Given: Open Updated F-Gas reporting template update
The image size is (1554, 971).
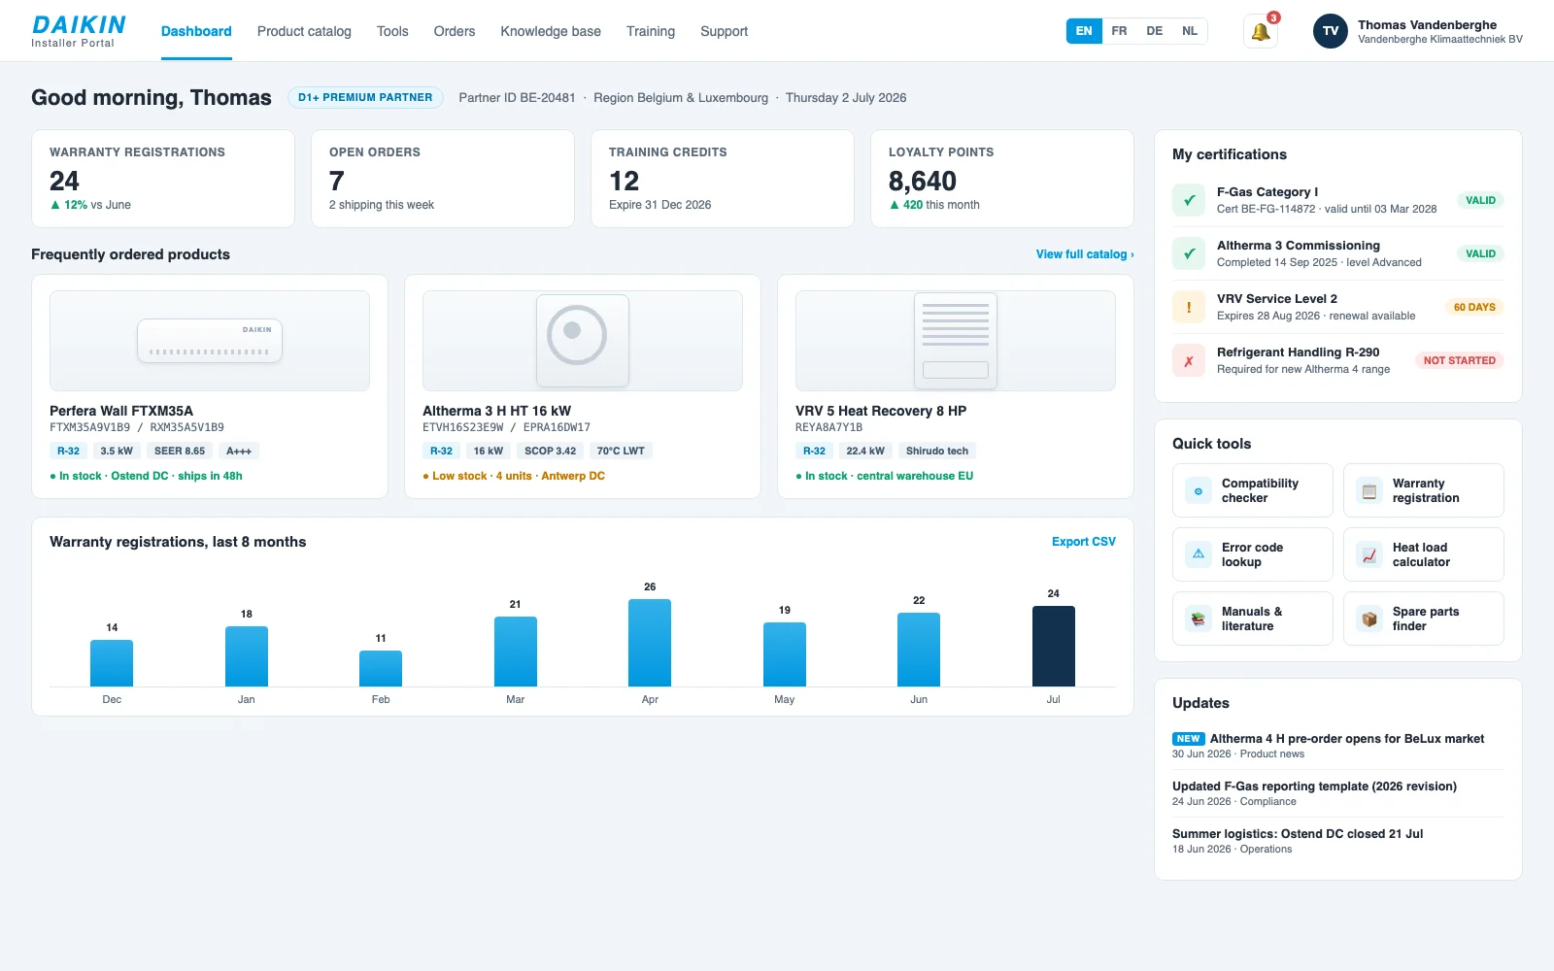Looking at the screenshot, I should (1338, 793).
